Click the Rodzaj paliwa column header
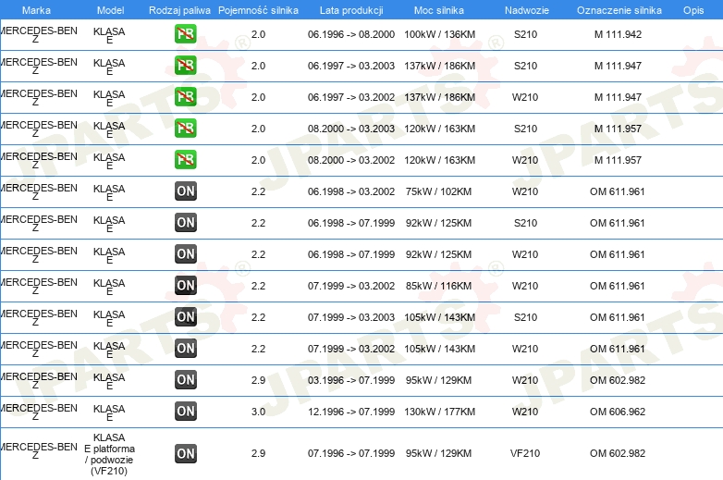The height and width of the screenshot is (480, 723). point(180,10)
